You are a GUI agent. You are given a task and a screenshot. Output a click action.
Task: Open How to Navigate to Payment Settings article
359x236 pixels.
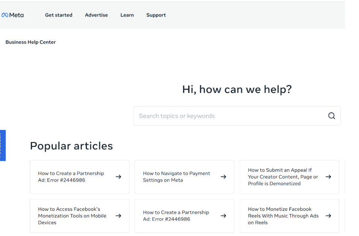[x=185, y=177]
